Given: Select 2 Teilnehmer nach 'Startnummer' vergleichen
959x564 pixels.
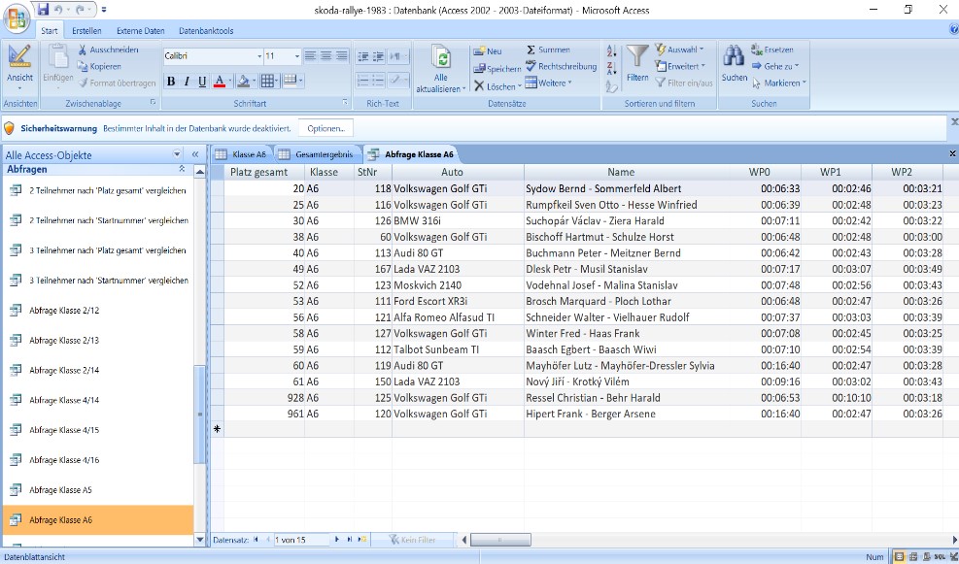Looking at the screenshot, I should (98, 220).
